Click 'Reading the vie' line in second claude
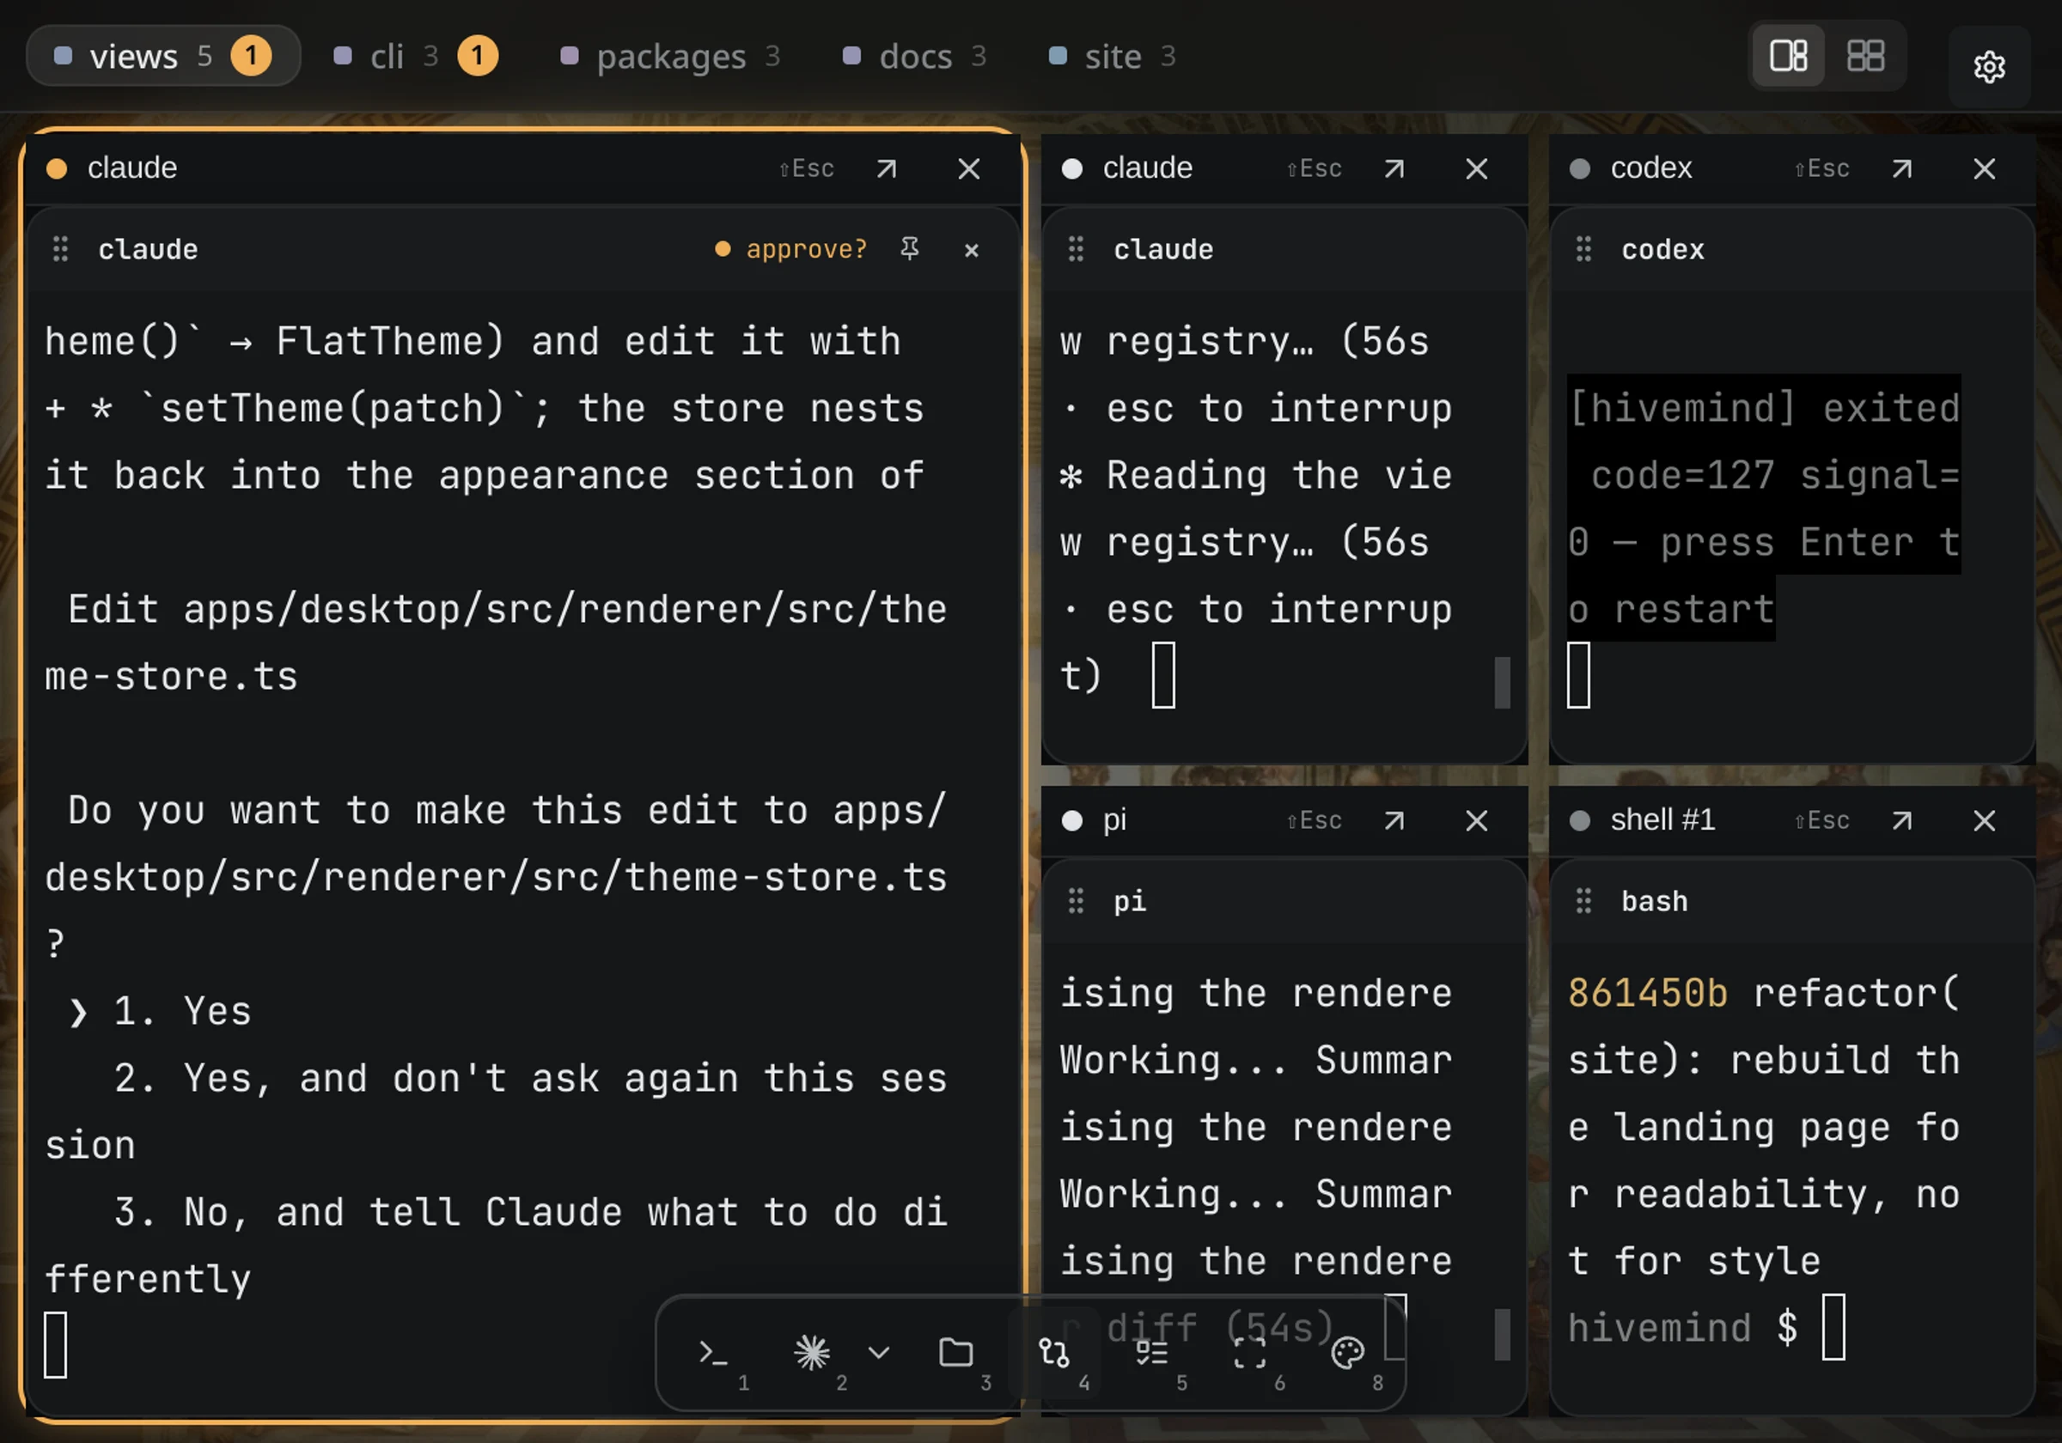Image resolution: width=2062 pixels, height=1443 pixels. coord(1255,475)
